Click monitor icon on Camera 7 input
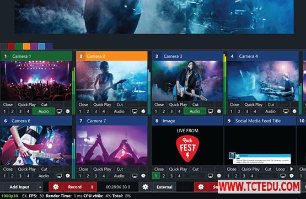The image size is (306, 199). click(x=135, y=176)
